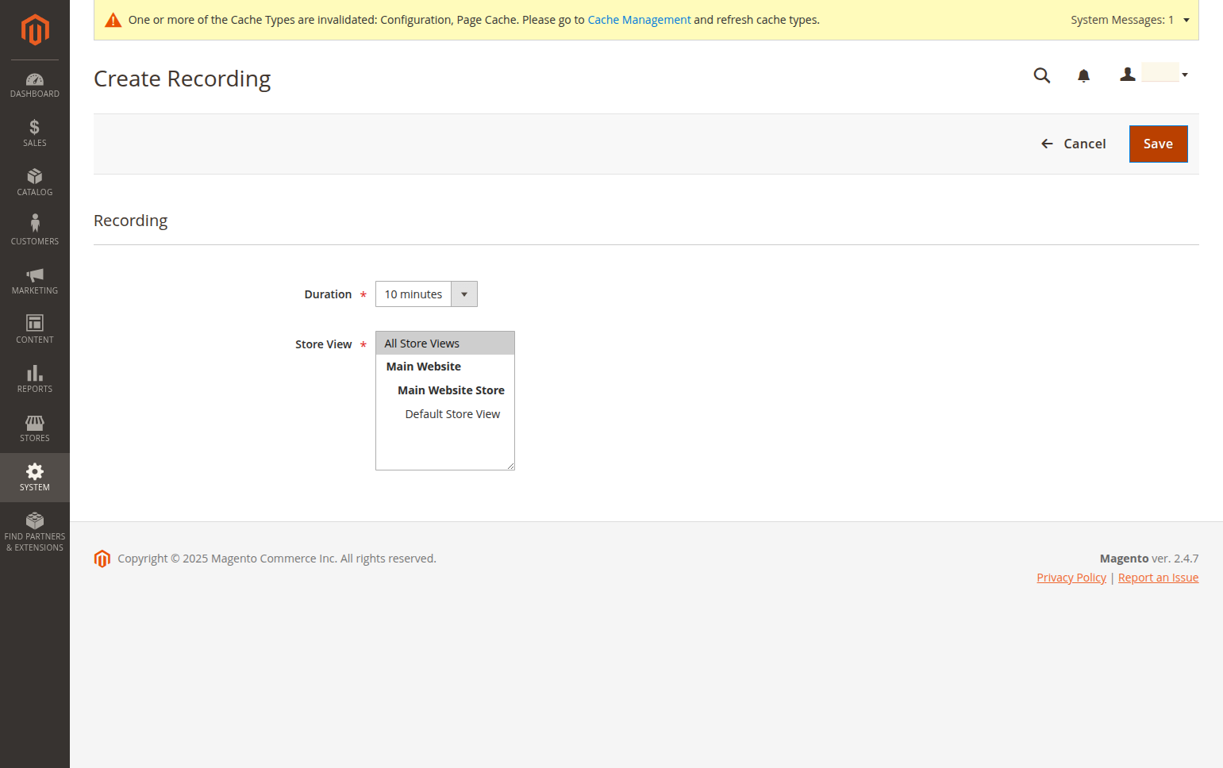Select Main Website Store option
Image resolution: width=1223 pixels, height=768 pixels.
[445, 390]
